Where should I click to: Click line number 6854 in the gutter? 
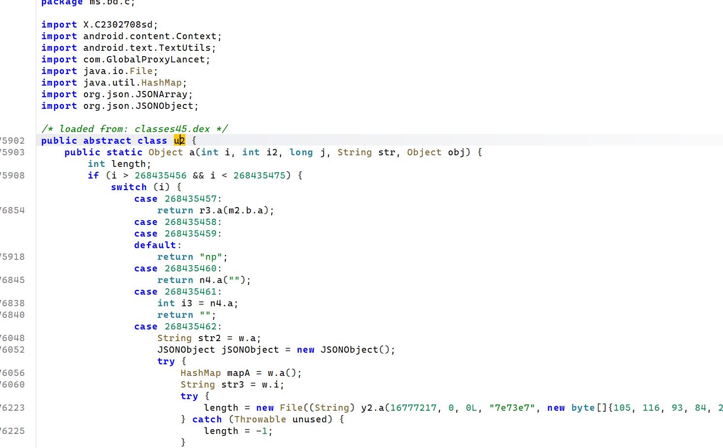13,210
